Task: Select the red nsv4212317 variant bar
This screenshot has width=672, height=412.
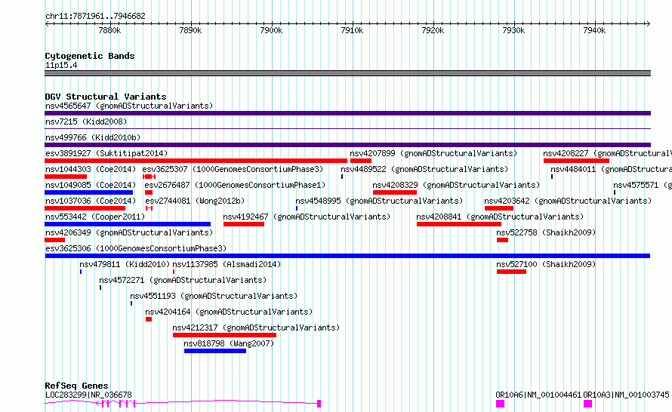Action: pyautogui.click(x=224, y=335)
